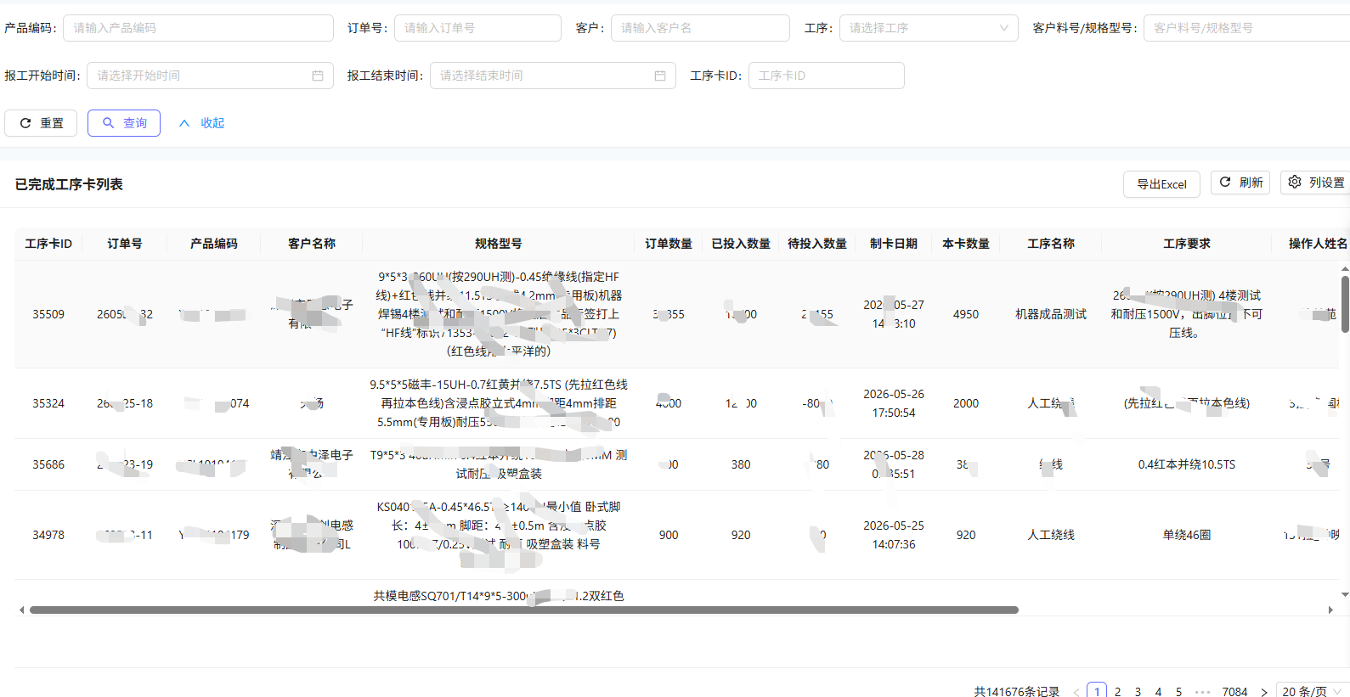Click 工序卡ID cell 34978

tap(48, 535)
